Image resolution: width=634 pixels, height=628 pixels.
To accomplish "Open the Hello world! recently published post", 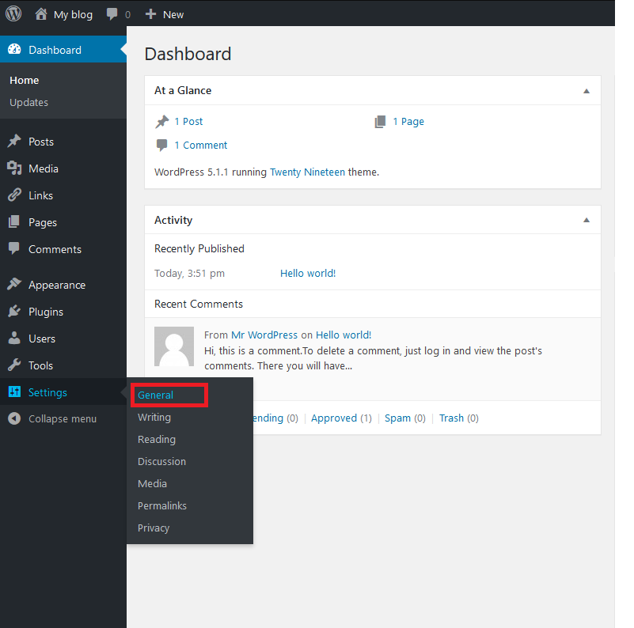I will (x=308, y=273).
